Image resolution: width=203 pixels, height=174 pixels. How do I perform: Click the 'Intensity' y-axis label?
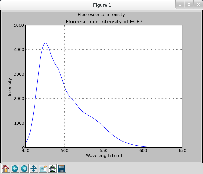click(10, 87)
